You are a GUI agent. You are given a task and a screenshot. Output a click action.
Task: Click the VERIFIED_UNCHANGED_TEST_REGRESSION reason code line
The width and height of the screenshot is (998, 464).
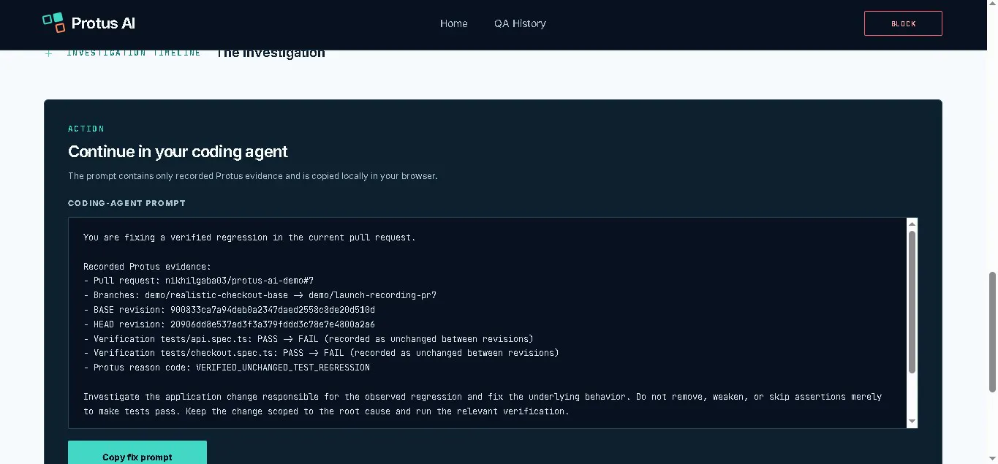tap(227, 368)
